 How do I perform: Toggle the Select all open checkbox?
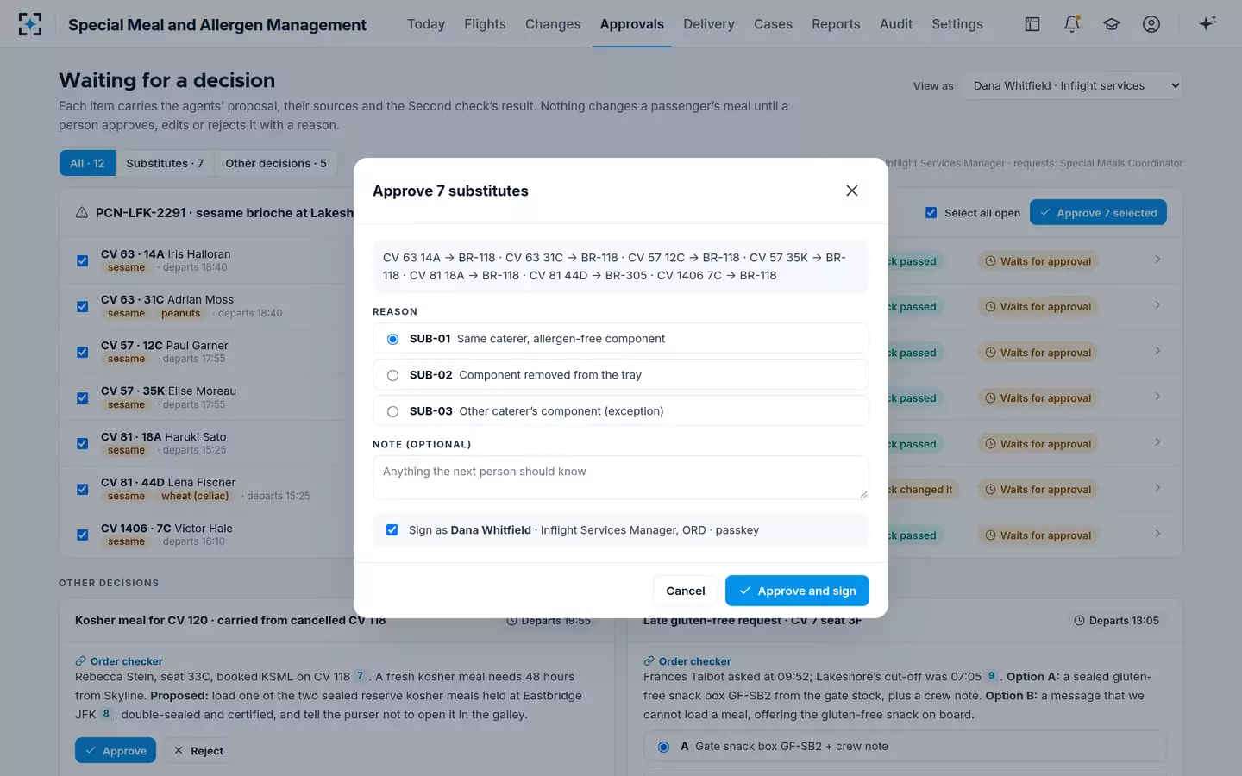(931, 213)
